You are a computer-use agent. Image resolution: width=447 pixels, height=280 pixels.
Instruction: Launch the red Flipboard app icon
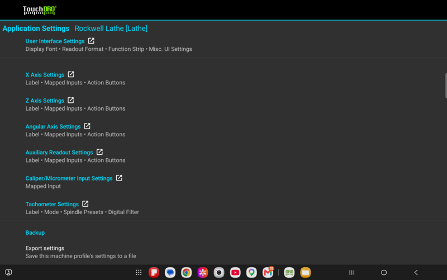tap(154, 273)
